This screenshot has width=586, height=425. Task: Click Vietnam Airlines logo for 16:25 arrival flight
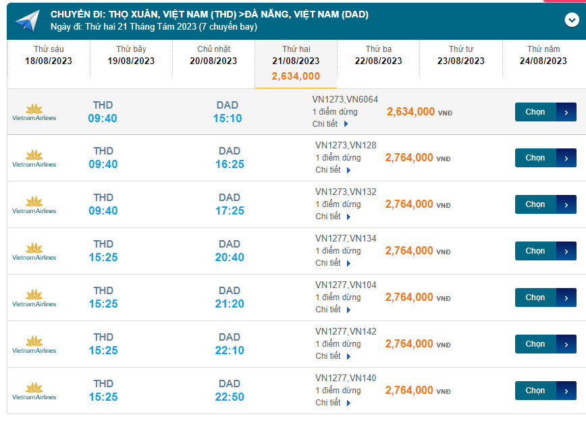(x=34, y=159)
